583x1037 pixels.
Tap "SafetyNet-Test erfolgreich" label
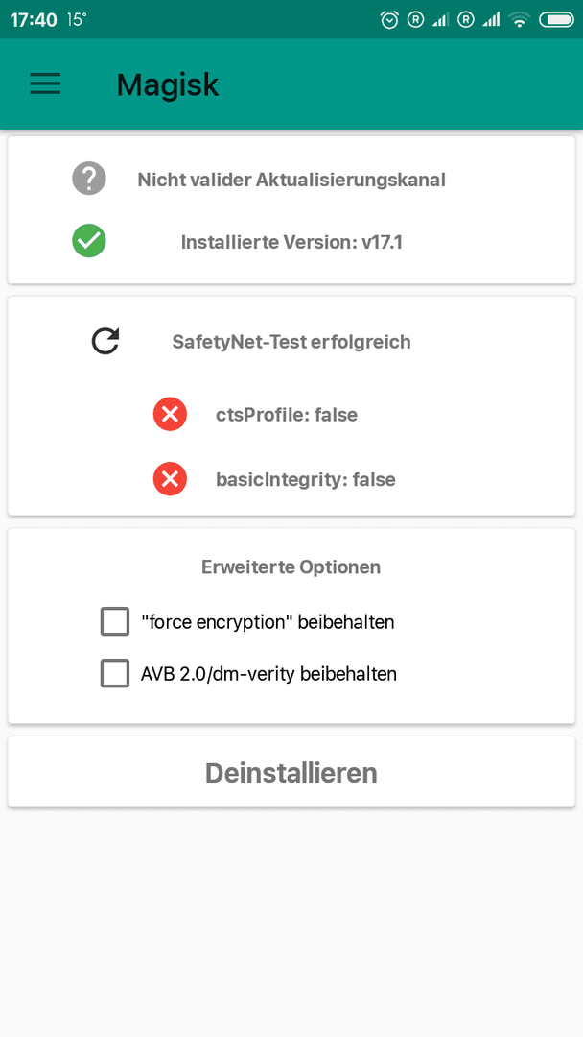coord(291,342)
